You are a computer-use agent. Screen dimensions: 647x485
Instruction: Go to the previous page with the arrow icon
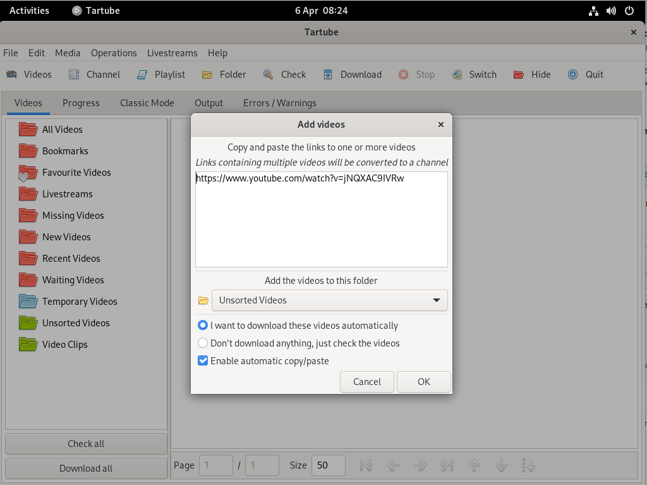coord(393,465)
